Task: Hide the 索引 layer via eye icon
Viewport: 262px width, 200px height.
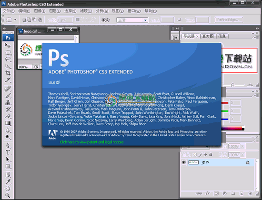Action: point(184,162)
